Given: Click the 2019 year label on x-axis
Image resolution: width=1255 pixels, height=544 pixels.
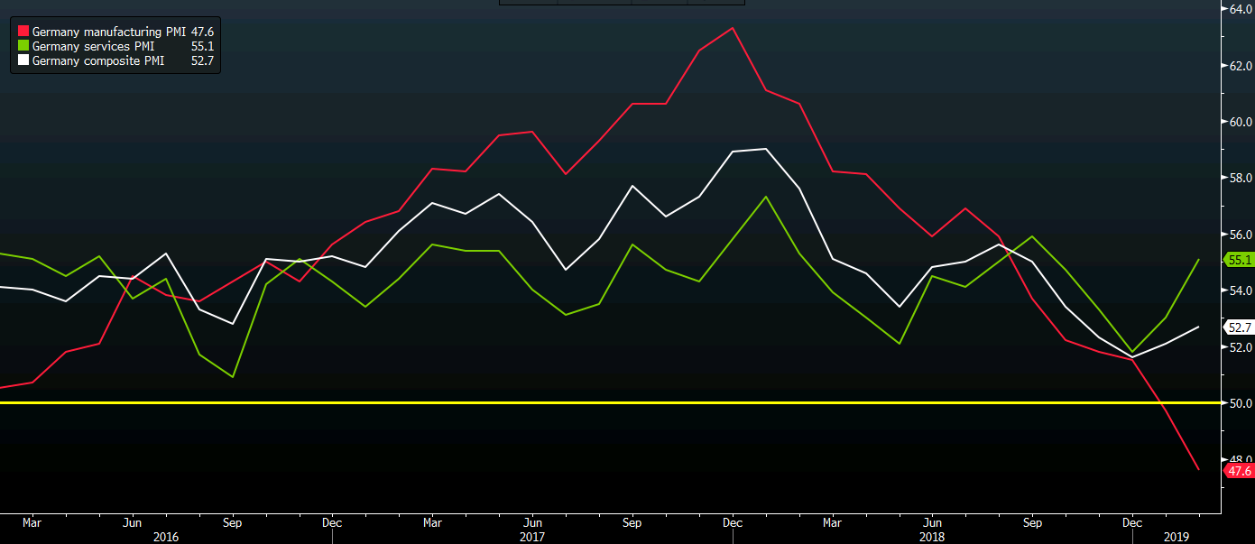Looking at the screenshot, I should tap(1176, 537).
